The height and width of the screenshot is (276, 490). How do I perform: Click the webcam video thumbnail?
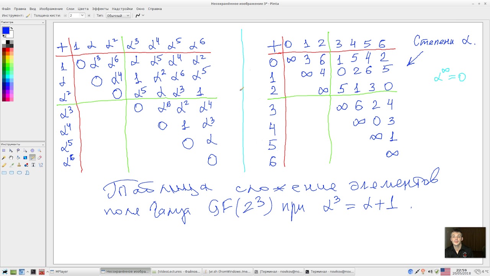465,242
